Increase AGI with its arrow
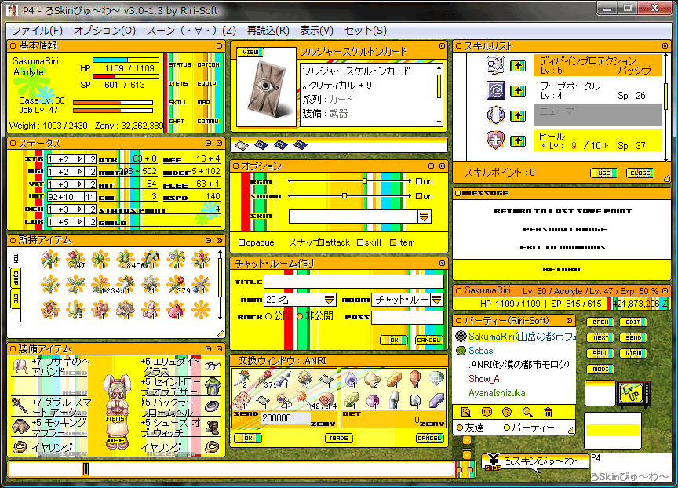 80,172
